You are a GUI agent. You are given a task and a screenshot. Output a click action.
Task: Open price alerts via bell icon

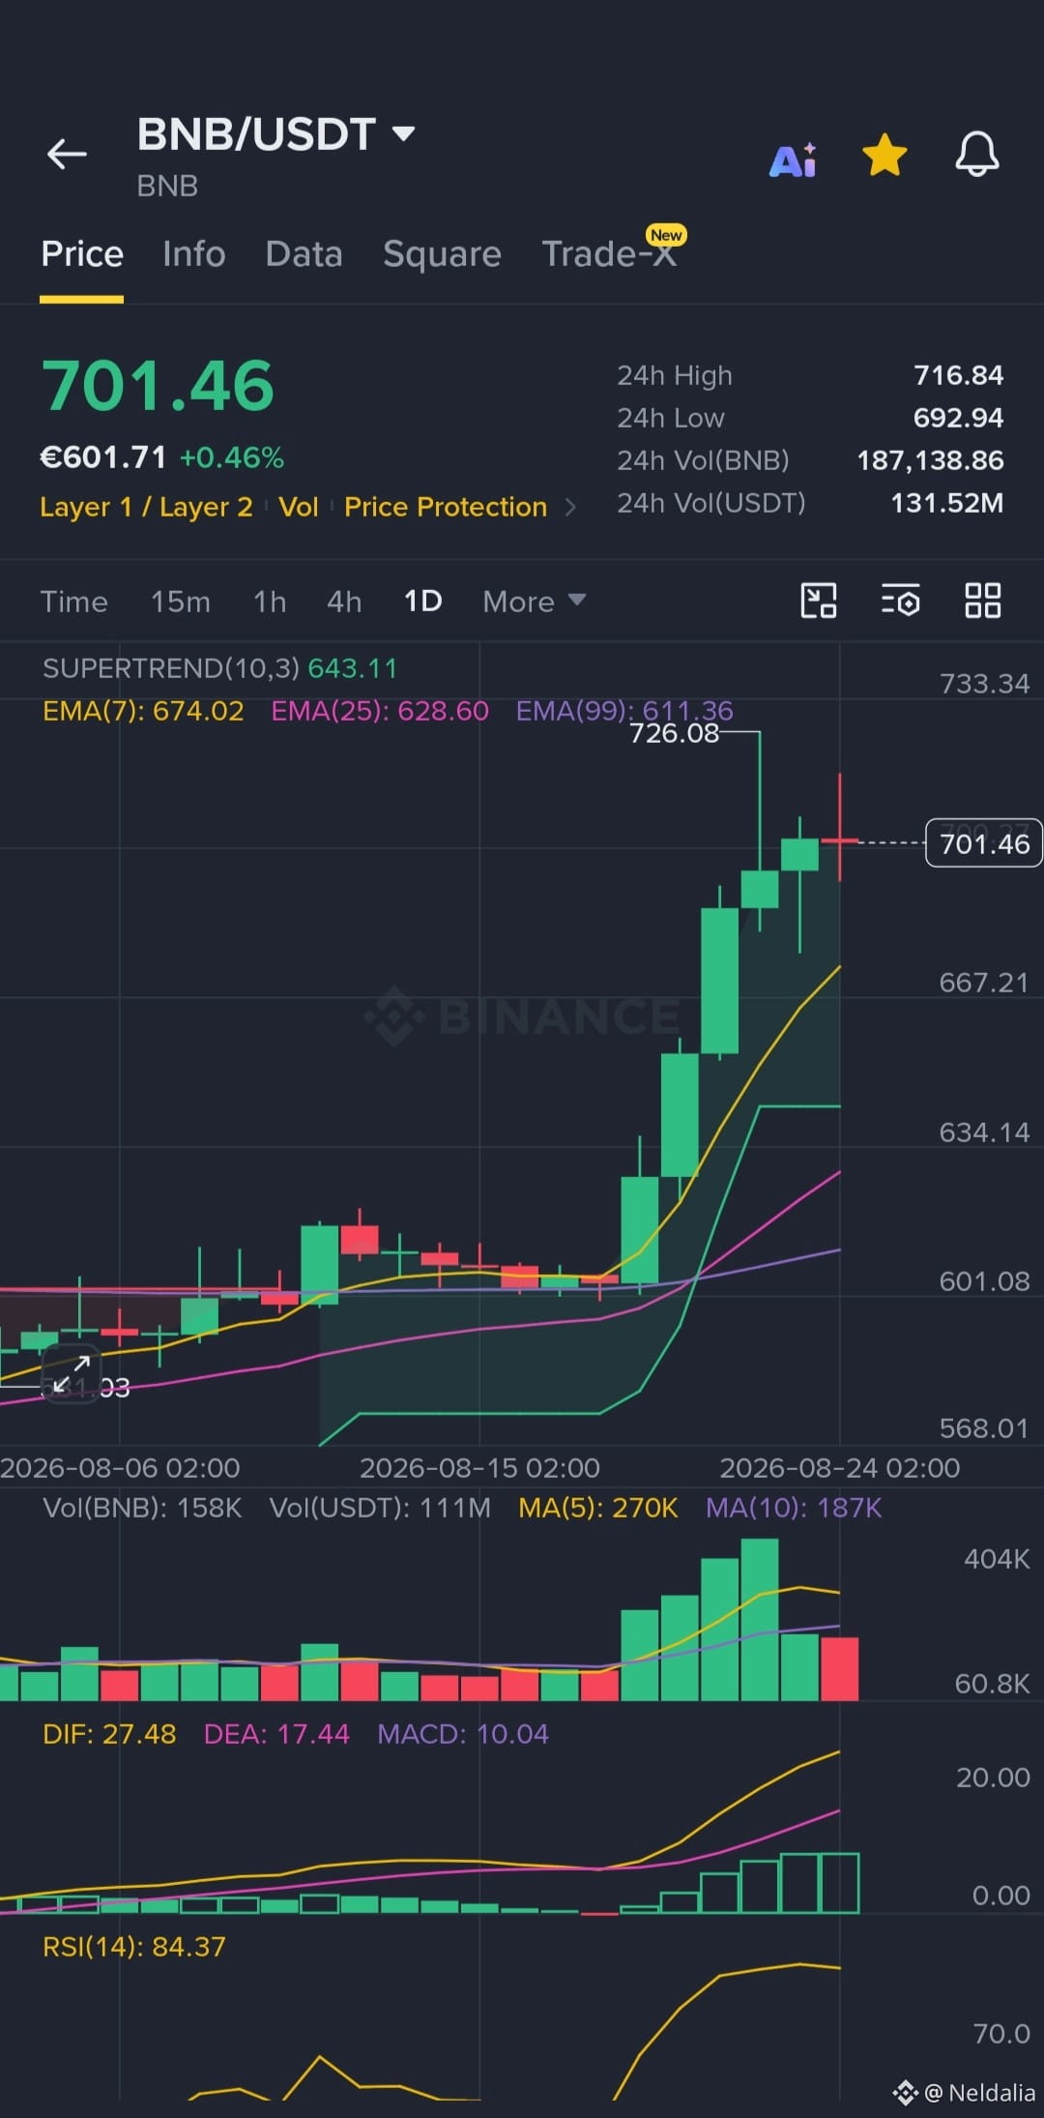click(x=977, y=154)
